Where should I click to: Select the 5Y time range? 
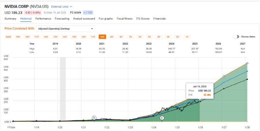tap(149, 37)
